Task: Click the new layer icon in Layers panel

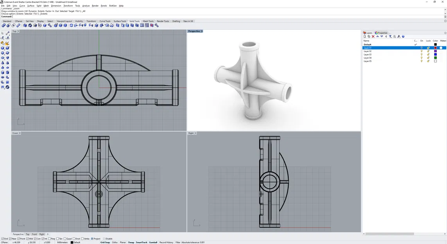Action: (364, 36)
